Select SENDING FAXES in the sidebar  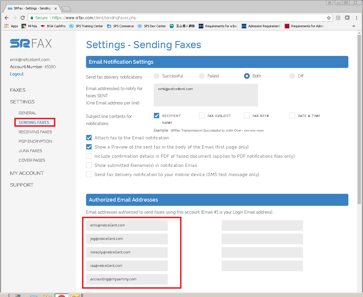[x=34, y=122]
